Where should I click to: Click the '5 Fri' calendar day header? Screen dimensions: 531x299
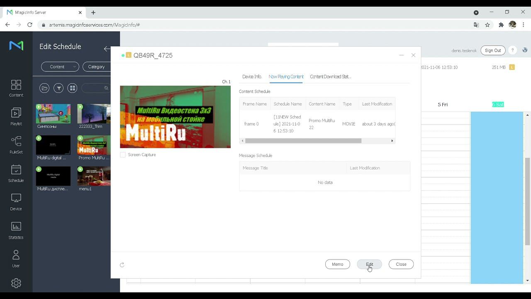click(x=443, y=105)
